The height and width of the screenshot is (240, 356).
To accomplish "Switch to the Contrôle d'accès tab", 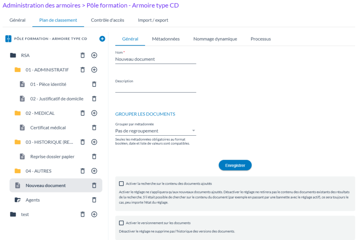I will (x=107, y=20).
